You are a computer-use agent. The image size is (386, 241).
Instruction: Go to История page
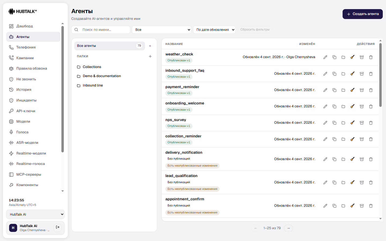pyautogui.click(x=33, y=90)
